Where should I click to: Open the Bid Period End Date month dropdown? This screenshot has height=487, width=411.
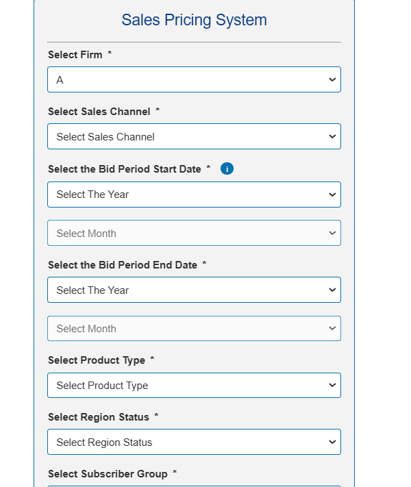[x=194, y=328]
